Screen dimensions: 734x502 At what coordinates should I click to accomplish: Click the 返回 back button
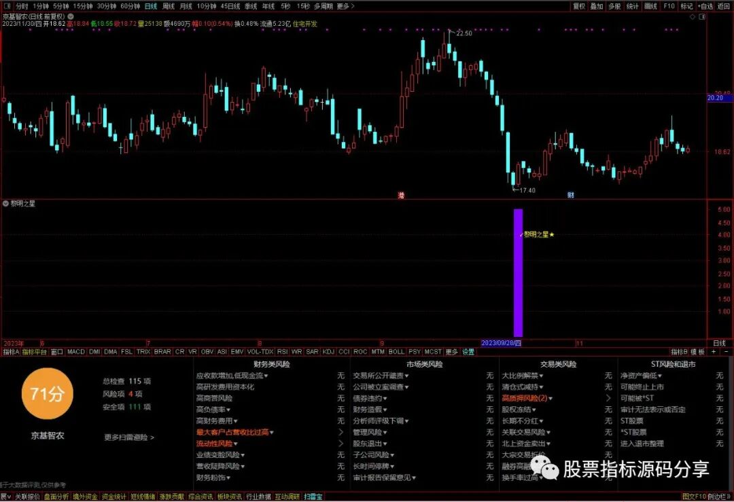722,6
